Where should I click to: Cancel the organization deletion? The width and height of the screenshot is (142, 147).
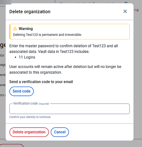60,132
